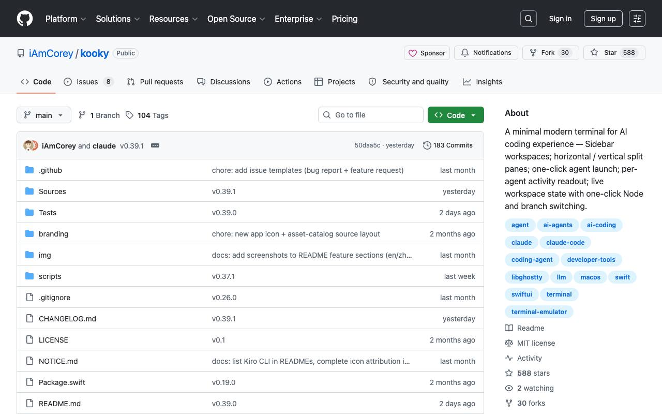The width and height of the screenshot is (662, 414).
Task: Click the NOTICE.md file icon
Action: [x=29, y=361]
